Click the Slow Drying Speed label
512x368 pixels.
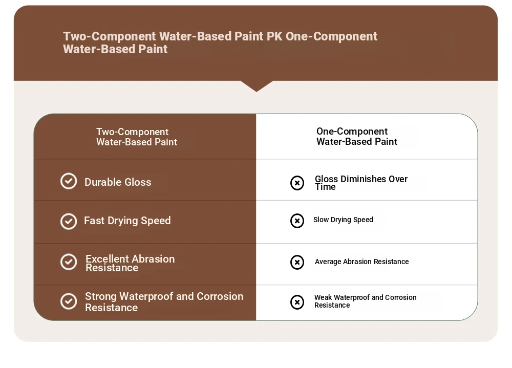(343, 220)
